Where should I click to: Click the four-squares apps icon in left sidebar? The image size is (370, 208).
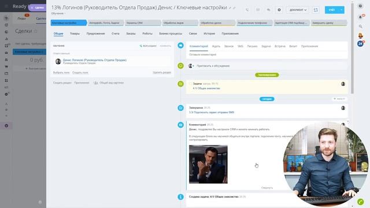(x=6, y=80)
